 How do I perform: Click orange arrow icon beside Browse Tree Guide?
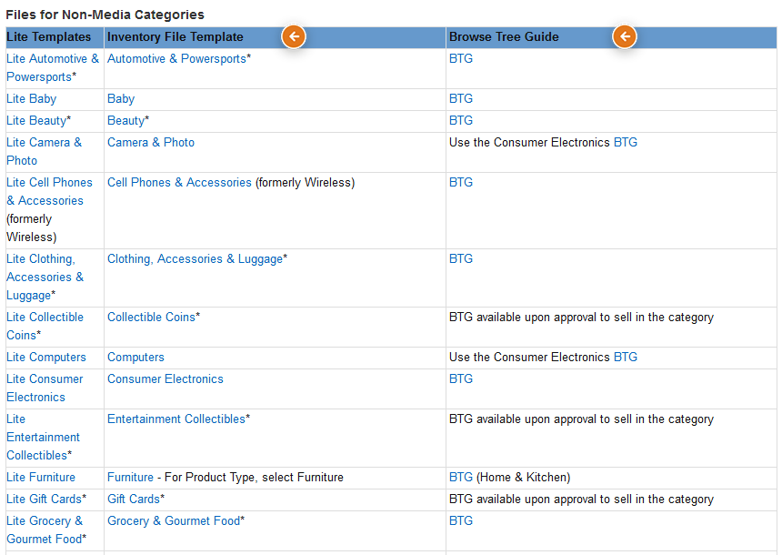(x=625, y=36)
